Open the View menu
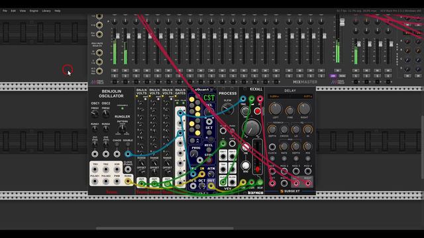The width and height of the screenshot is (424, 238). pyautogui.click(x=23, y=11)
